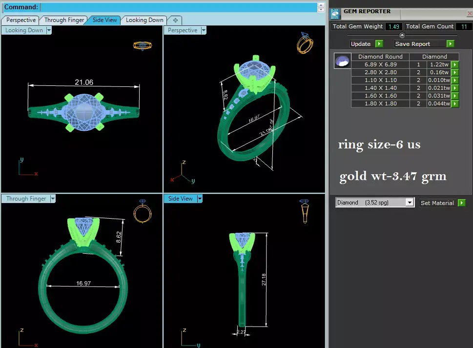Viewport: 473px width, 348px height.
Task: Click in the Command input field
Action: pos(178,7)
